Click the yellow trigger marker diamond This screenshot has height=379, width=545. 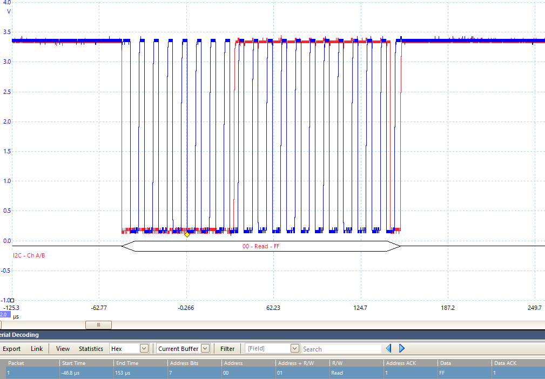pyautogui.click(x=187, y=234)
